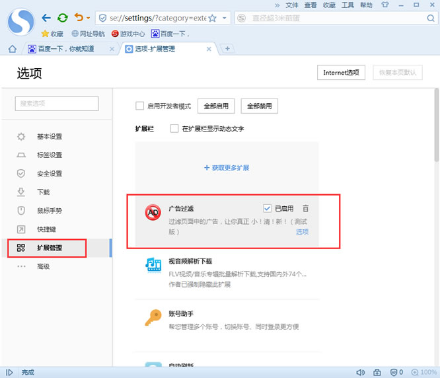Uncheck the 已启用 checkbox for 广告过滤

(x=267, y=208)
